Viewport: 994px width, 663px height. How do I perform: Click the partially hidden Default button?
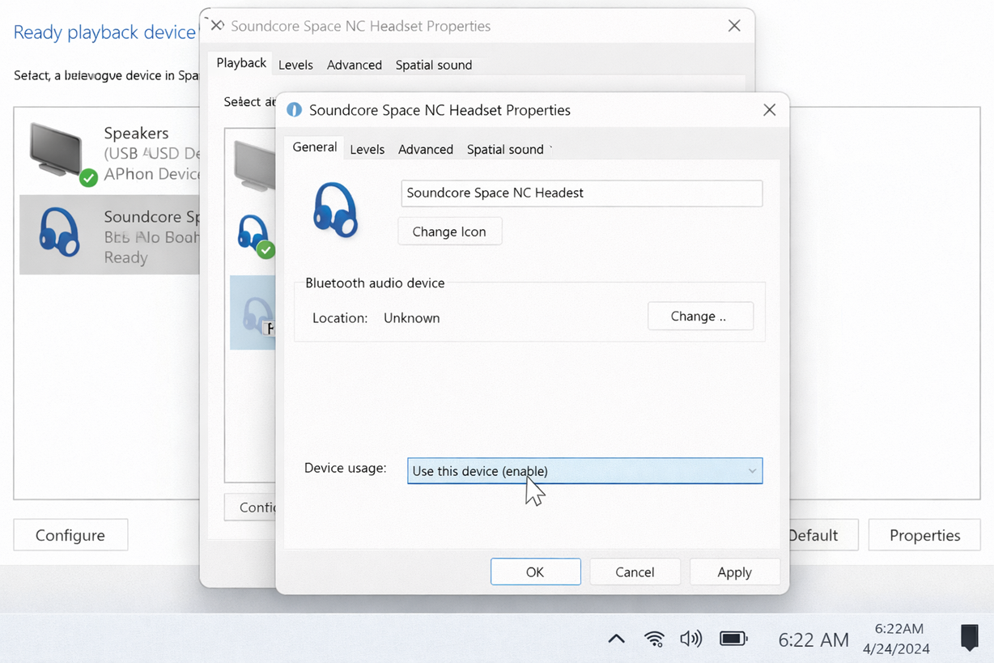point(822,535)
